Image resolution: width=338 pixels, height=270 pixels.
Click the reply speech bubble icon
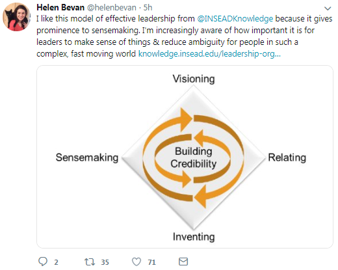43,262
